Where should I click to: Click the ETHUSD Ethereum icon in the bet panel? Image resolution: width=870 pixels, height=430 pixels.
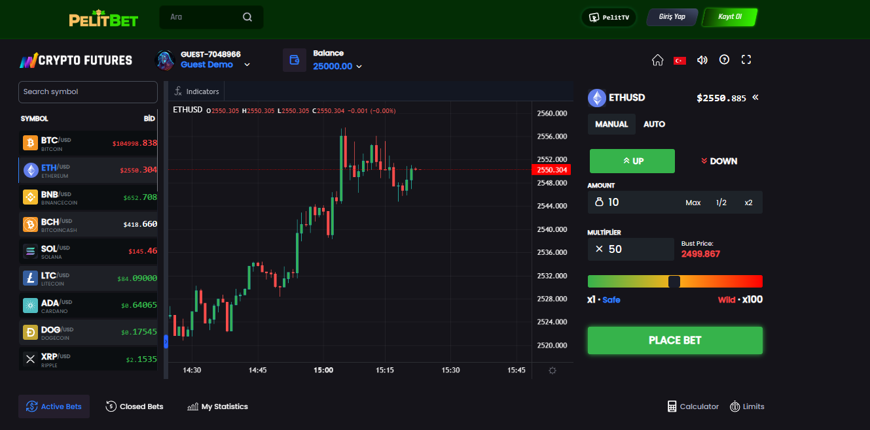tap(596, 98)
